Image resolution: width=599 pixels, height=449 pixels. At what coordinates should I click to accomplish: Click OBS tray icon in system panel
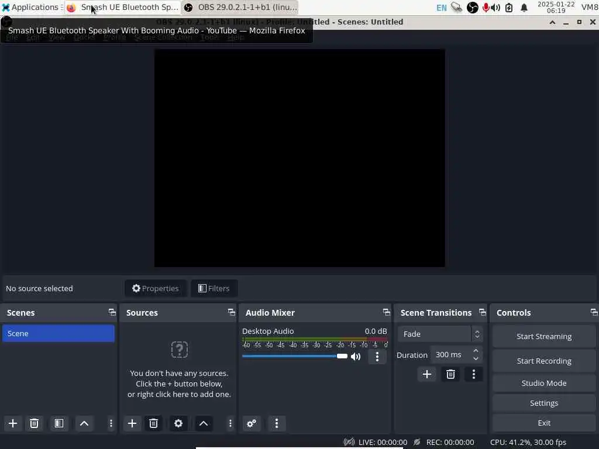click(473, 7)
